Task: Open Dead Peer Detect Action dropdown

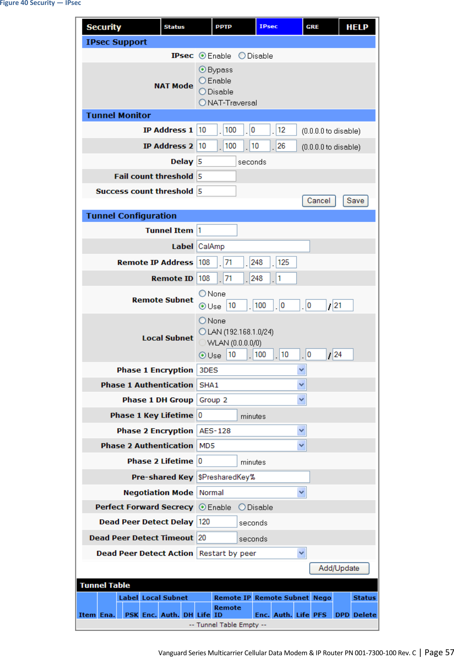Action: pos(252,553)
